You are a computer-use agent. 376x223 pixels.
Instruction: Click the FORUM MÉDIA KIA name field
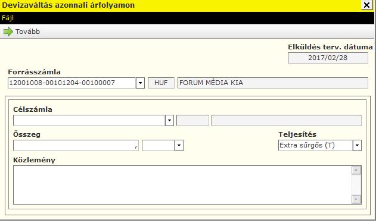tap(273, 83)
